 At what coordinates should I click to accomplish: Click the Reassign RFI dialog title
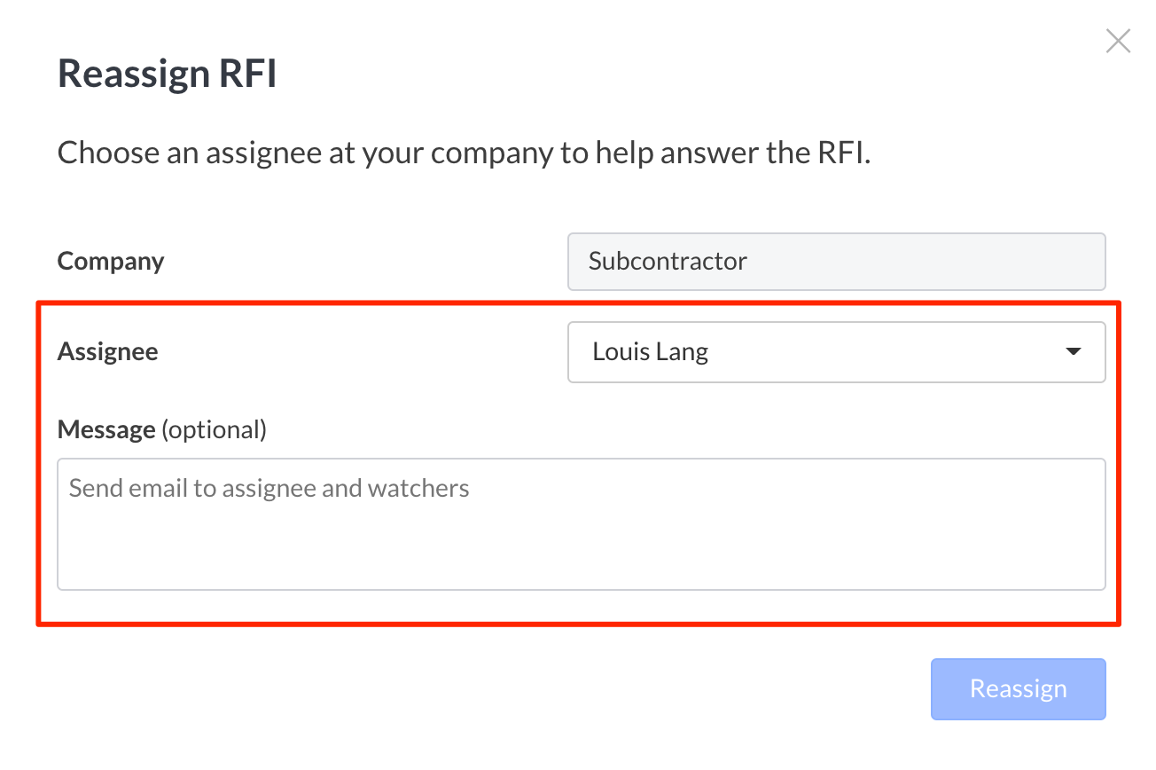168,74
